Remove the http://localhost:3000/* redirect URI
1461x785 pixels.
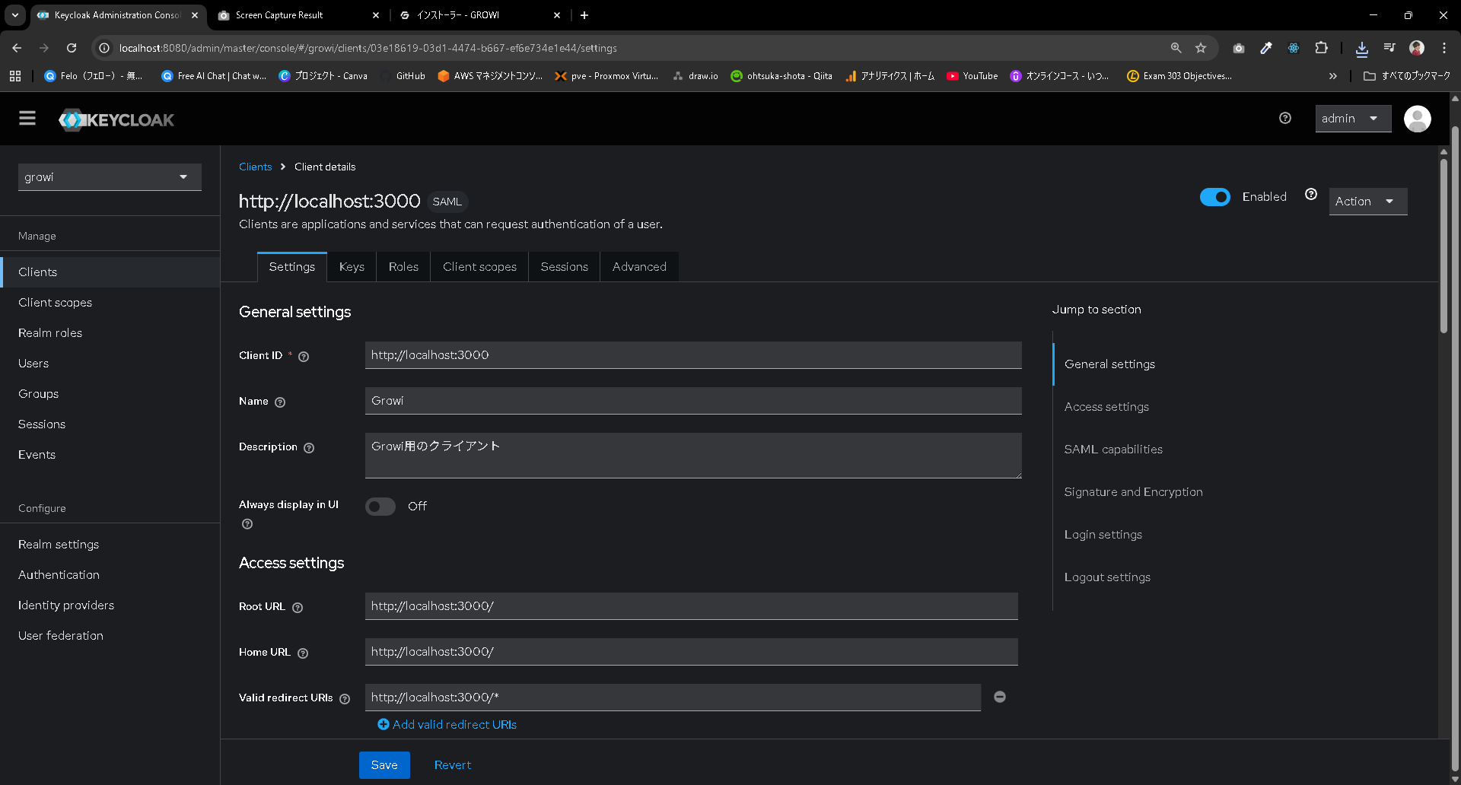coord(1000,697)
